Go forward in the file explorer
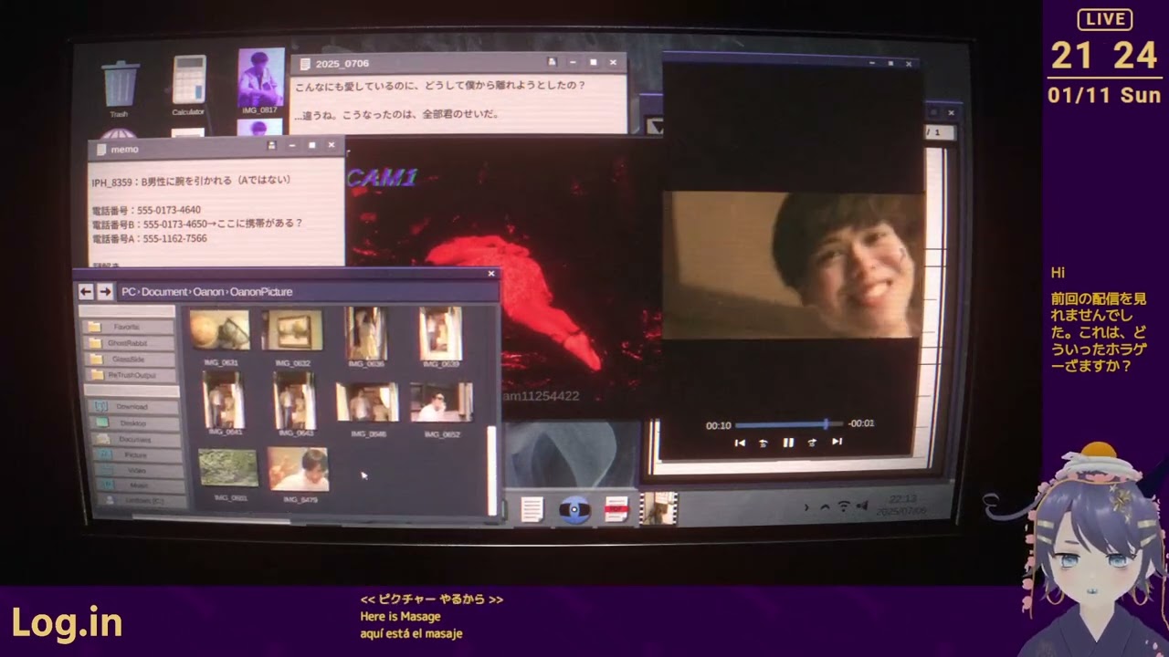 [105, 292]
